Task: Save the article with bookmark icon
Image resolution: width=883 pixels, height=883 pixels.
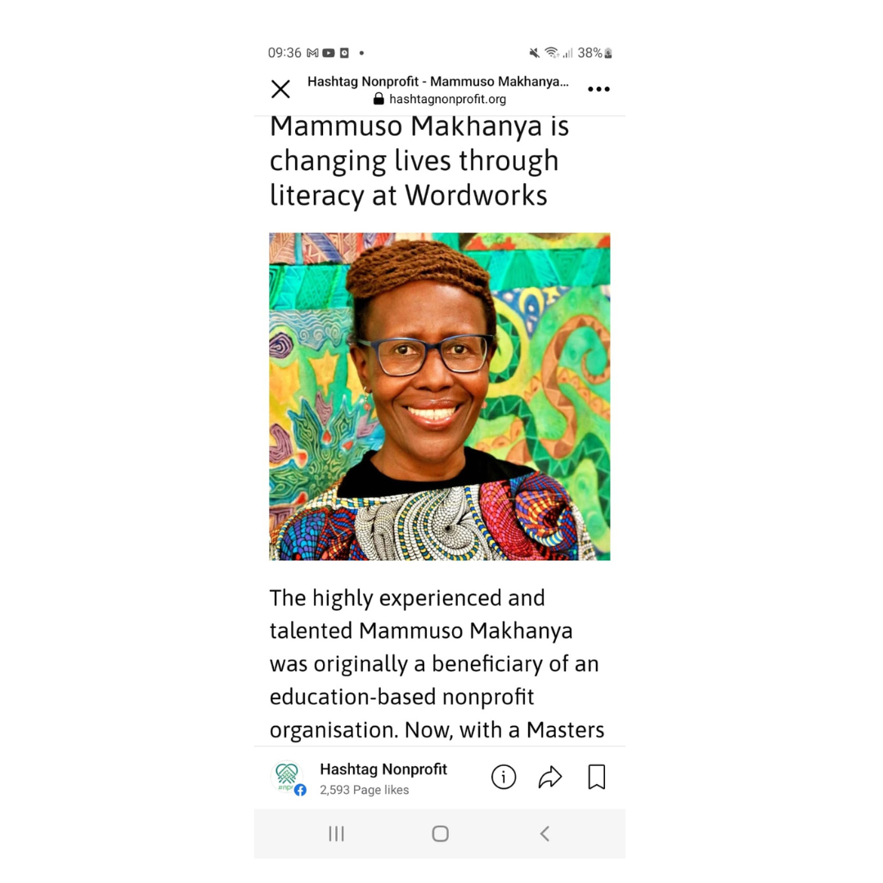Action: [596, 778]
